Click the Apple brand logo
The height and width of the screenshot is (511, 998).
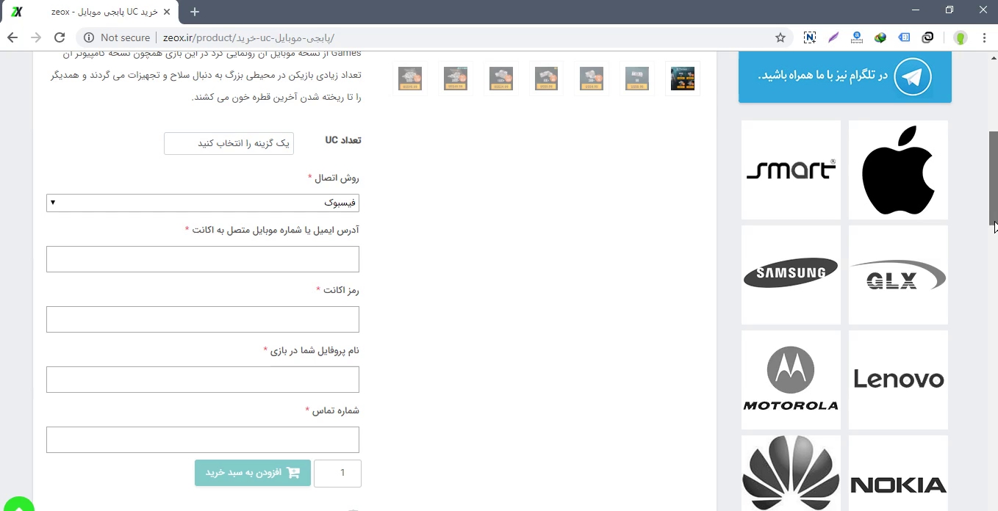898,170
